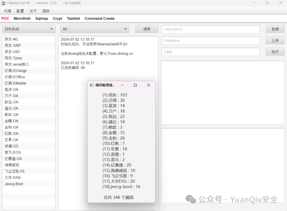
Task: Select 致远-OA in the system list
Action: point(29,102)
